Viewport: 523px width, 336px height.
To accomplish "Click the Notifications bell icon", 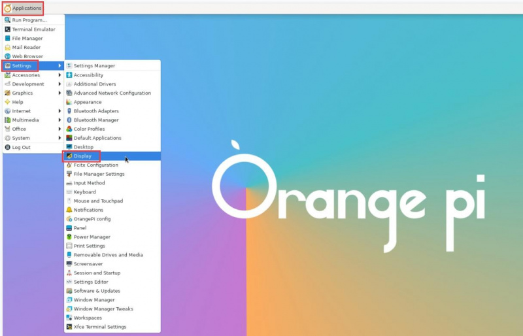I will [69, 210].
